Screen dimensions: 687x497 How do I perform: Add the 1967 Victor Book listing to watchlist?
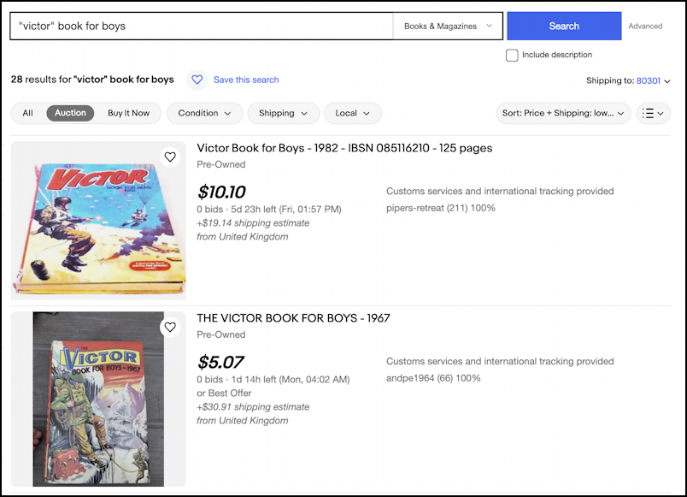pyautogui.click(x=170, y=328)
